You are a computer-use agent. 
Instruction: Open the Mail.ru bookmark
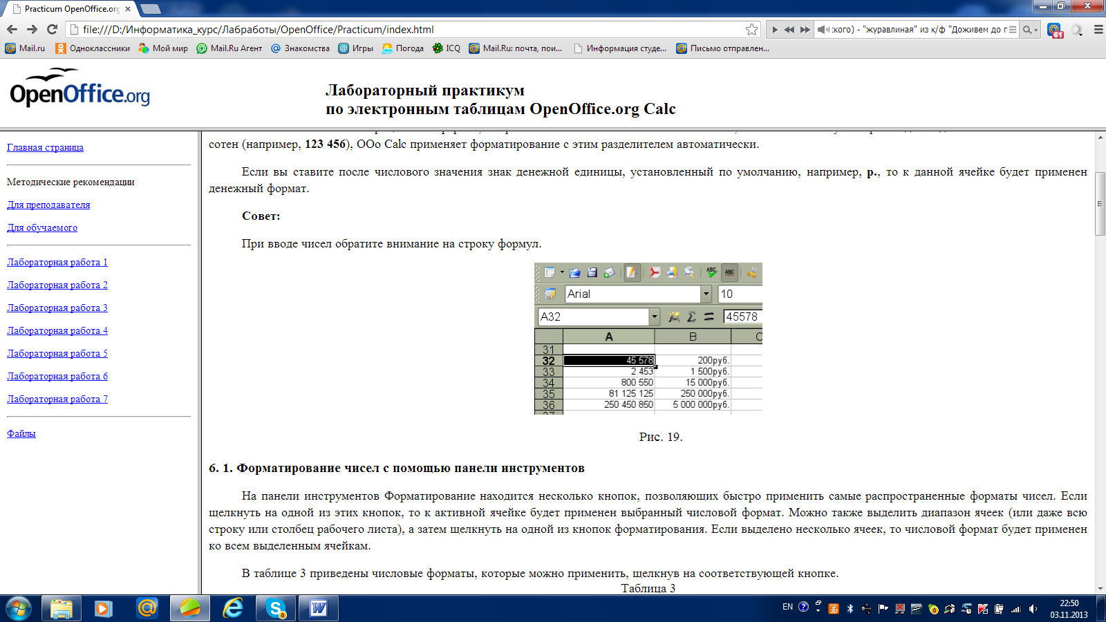[x=25, y=48]
